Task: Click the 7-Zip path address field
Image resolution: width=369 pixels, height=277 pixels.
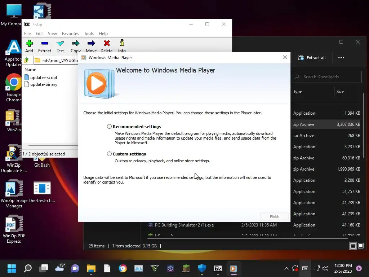Action: 55,60
